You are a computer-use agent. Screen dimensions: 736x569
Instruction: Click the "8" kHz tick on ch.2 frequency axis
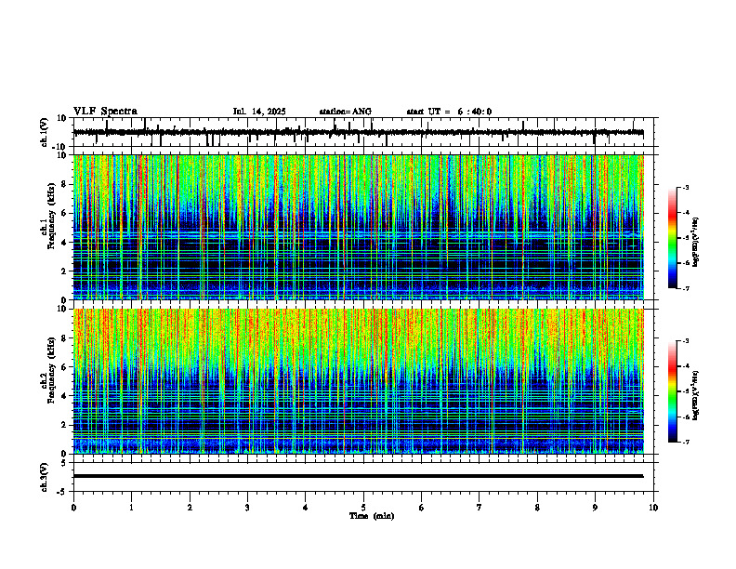pos(65,338)
